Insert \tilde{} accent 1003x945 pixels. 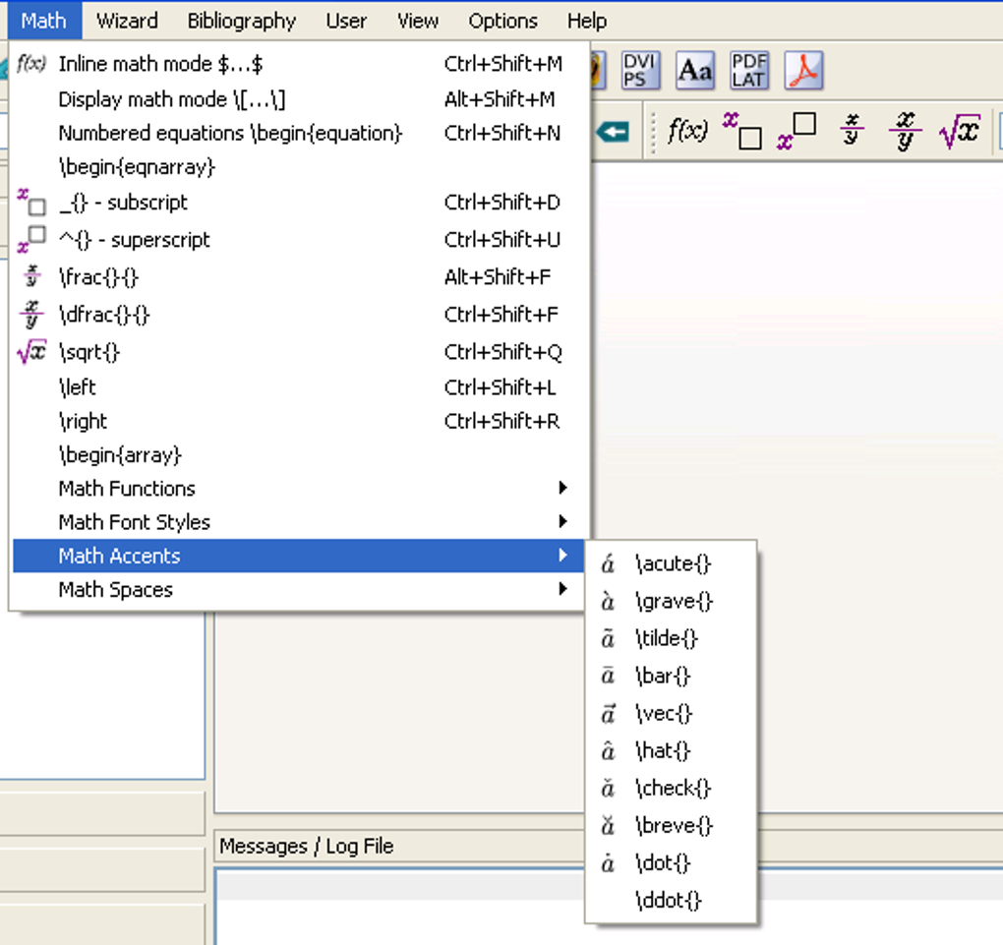(671, 638)
